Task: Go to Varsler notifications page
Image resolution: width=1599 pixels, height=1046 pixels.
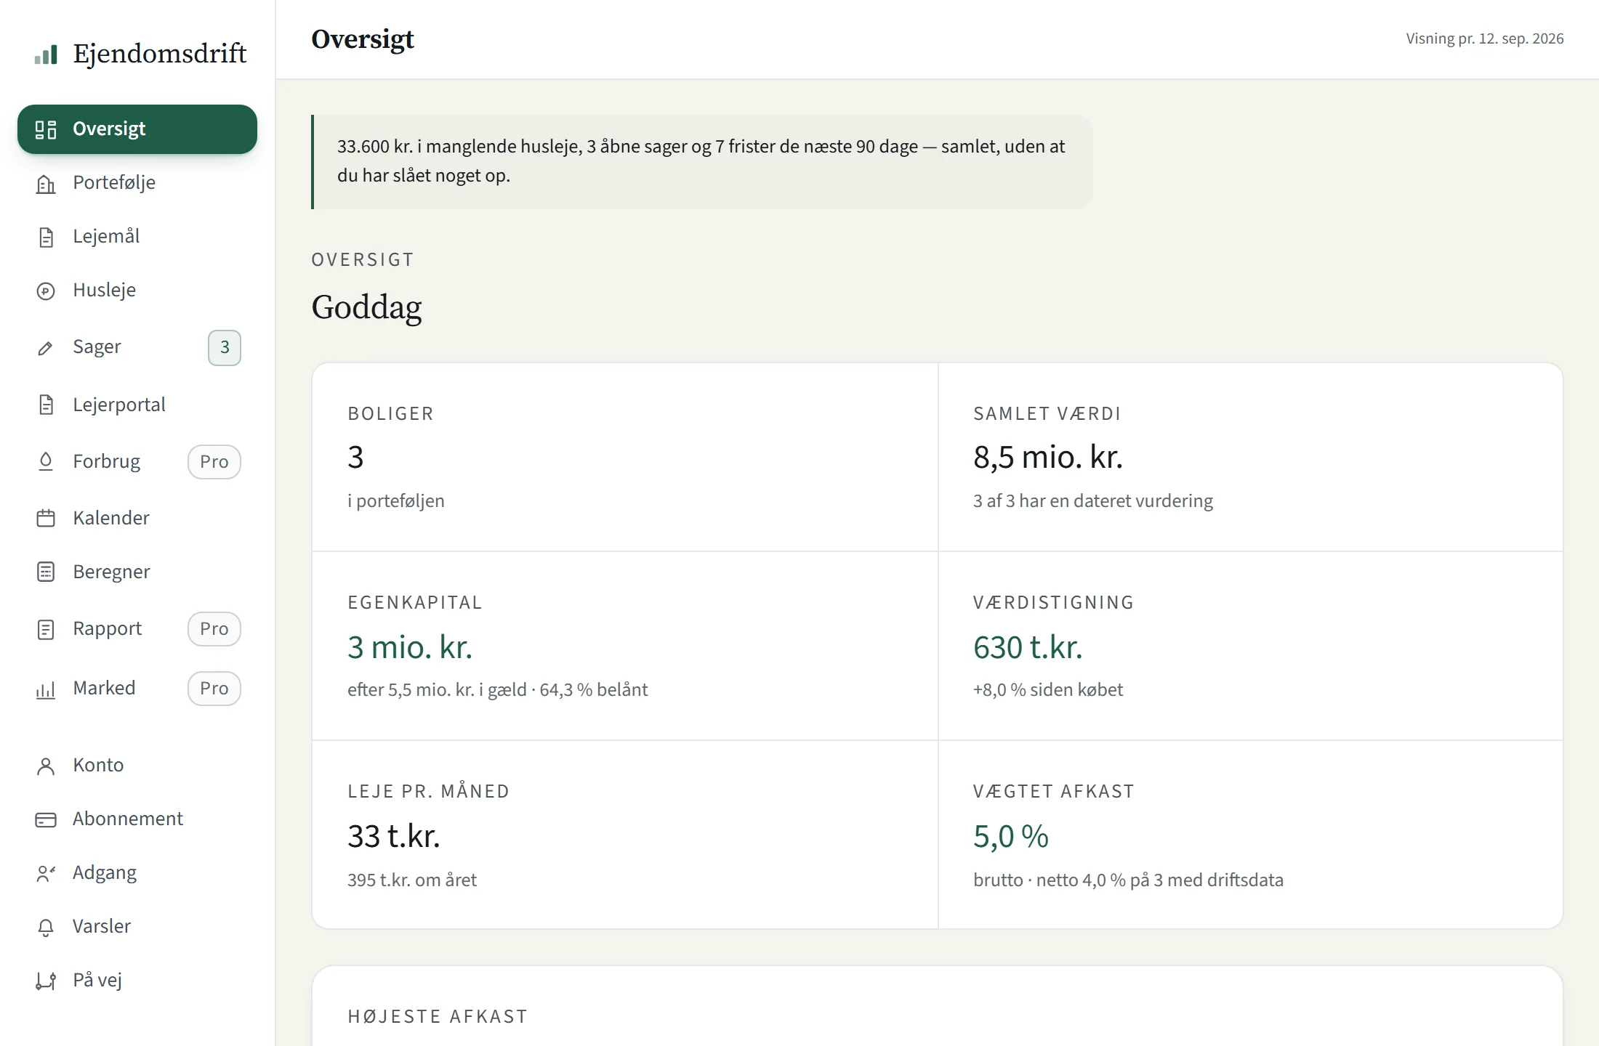Action: (x=137, y=926)
